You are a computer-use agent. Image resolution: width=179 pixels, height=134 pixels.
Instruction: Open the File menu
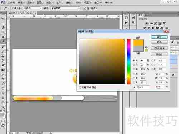[11, 3]
